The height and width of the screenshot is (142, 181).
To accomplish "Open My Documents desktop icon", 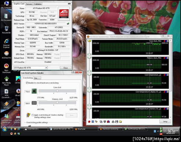I will pos(6,17).
